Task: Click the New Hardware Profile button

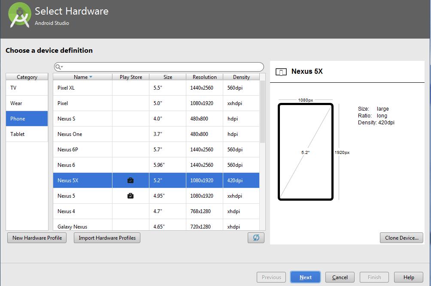Action: (x=36, y=238)
